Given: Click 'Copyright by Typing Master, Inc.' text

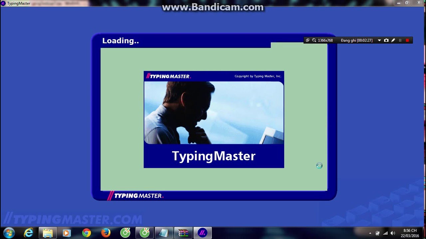Looking at the screenshot, I should point(258,76).
